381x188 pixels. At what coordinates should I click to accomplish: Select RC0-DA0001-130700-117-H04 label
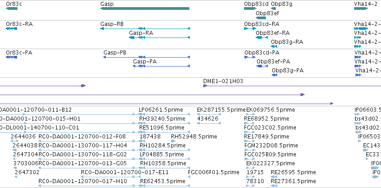click(83, 146)
